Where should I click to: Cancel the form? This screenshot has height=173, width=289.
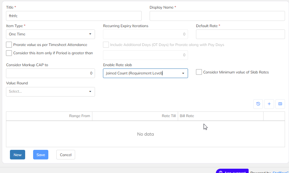tap(66, 155)
